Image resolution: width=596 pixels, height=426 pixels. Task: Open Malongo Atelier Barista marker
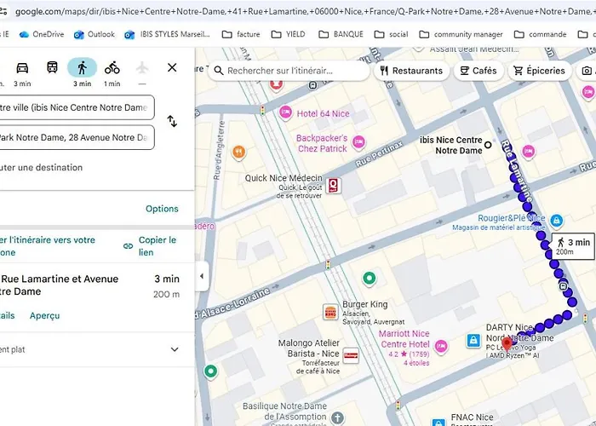point(351,355)
